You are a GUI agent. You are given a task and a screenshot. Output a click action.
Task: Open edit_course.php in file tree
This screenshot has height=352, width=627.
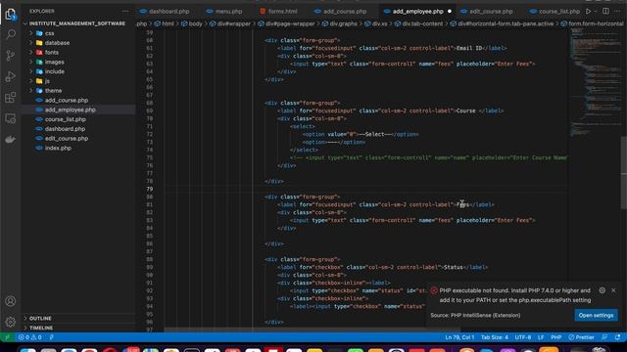click(x=67, y=139)
